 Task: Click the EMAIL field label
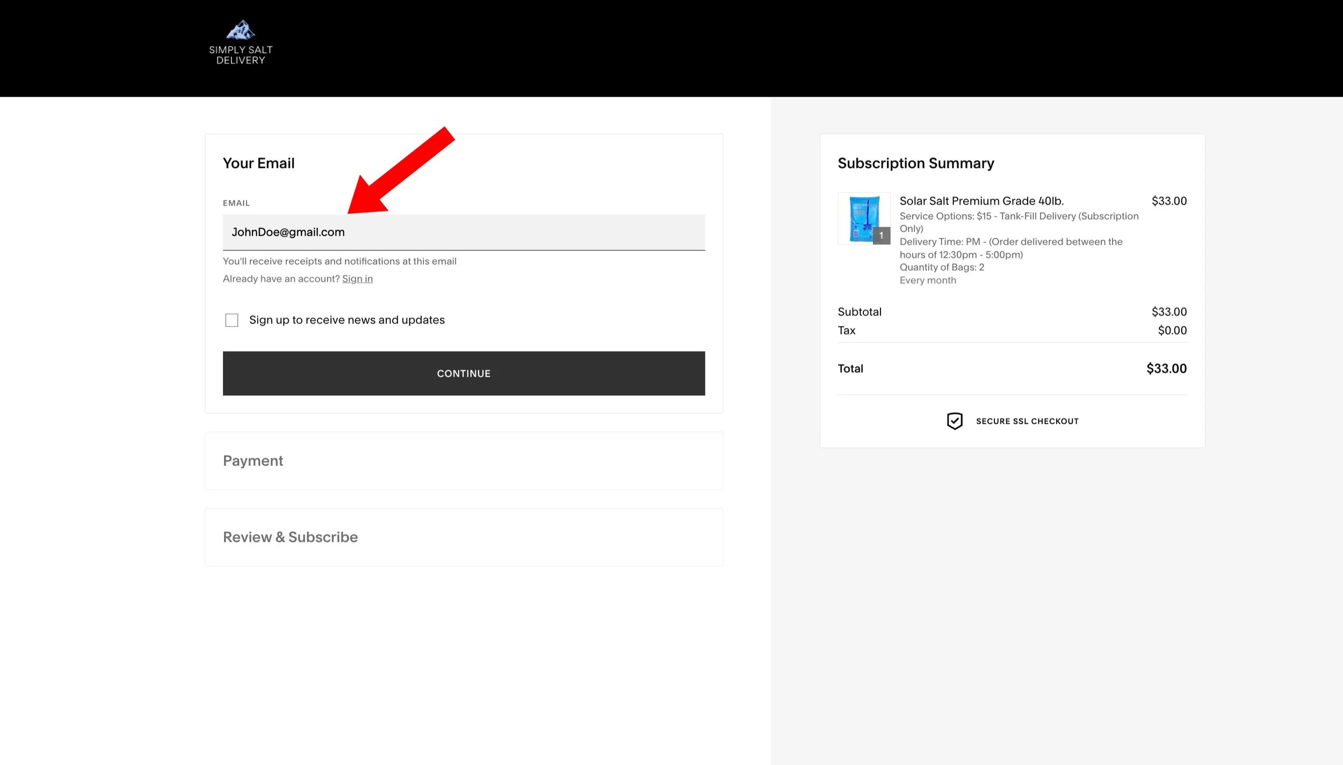pos(236,203)
